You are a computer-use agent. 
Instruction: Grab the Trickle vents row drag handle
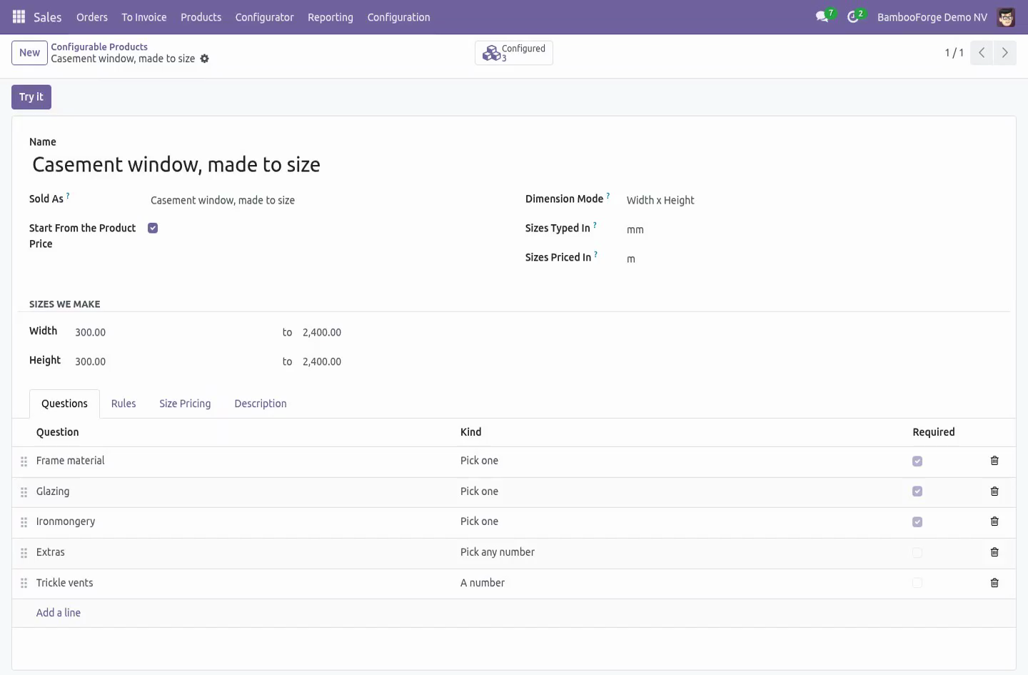tap(24, 584)
